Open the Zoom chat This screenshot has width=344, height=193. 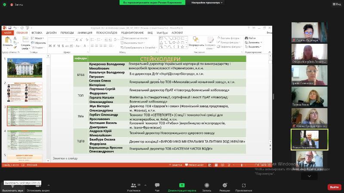pyautogui.click(x=157, y=187)
